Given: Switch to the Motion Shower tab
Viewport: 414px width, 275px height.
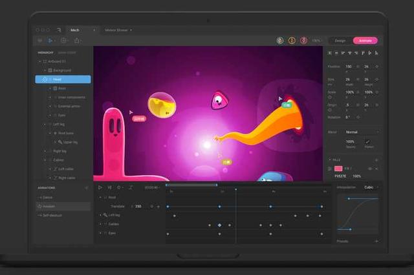Looking at the screenshot, I should tap(117, 30).
